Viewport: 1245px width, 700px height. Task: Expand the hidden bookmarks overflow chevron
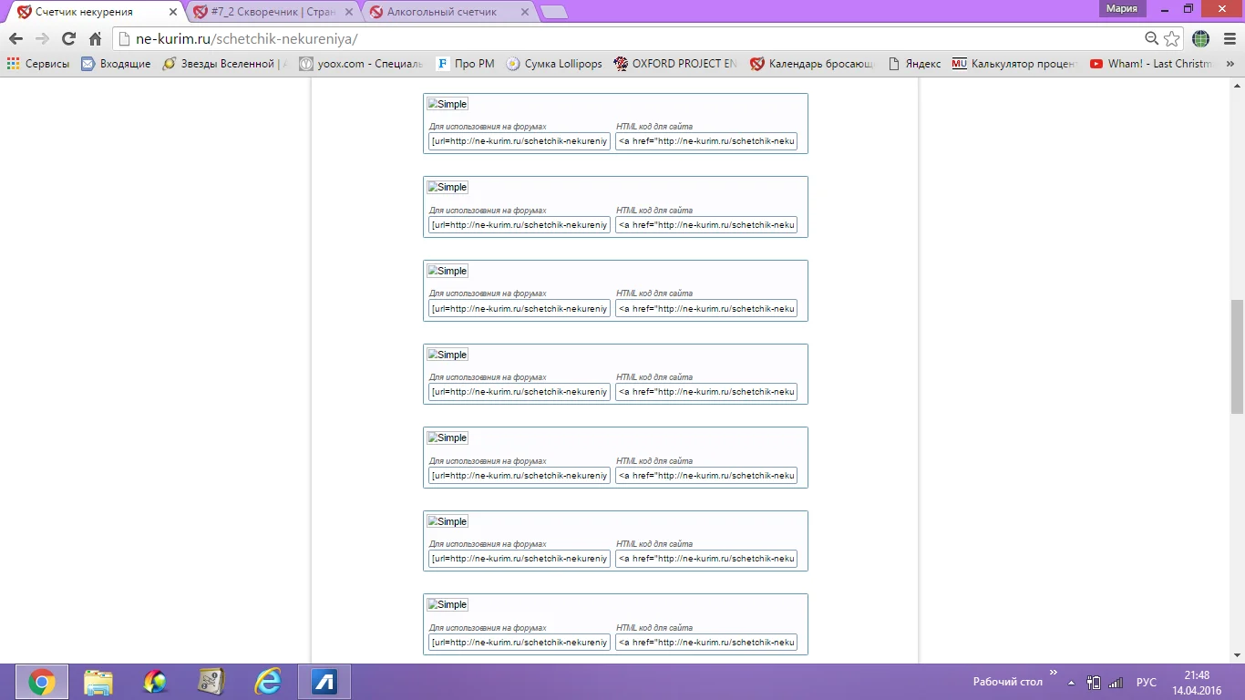tap(1230, 64)
